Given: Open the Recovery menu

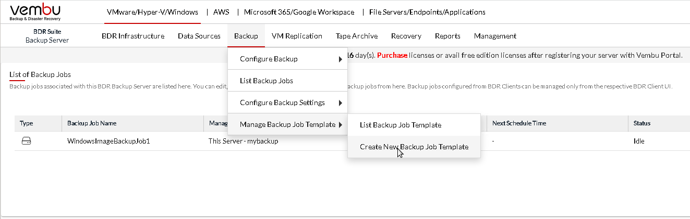Looking at the screenshot, I should coord(406,36).
